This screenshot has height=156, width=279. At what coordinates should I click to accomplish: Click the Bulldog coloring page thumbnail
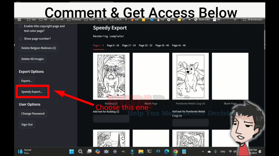point(111,76)
